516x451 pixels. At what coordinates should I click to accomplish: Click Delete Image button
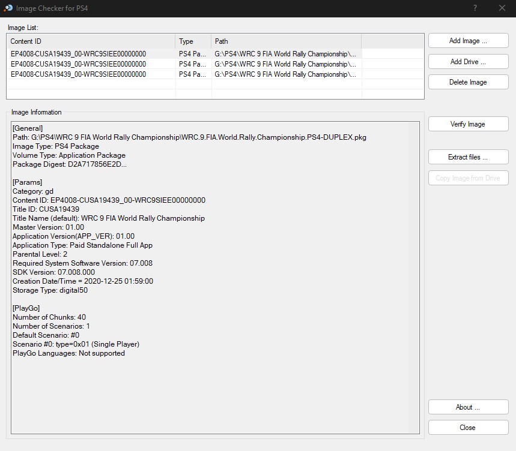[469, 82]
